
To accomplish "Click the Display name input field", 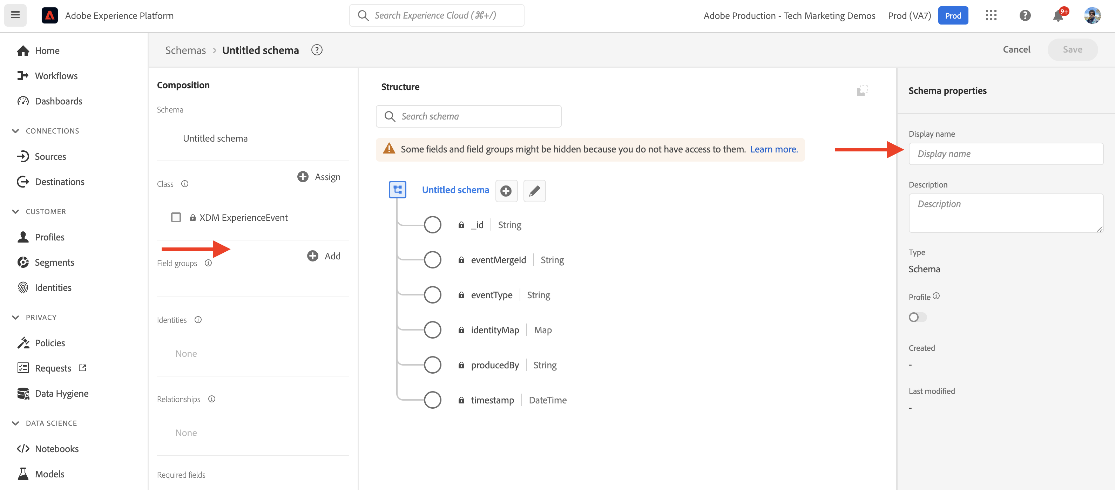I will coord(1005,154).
